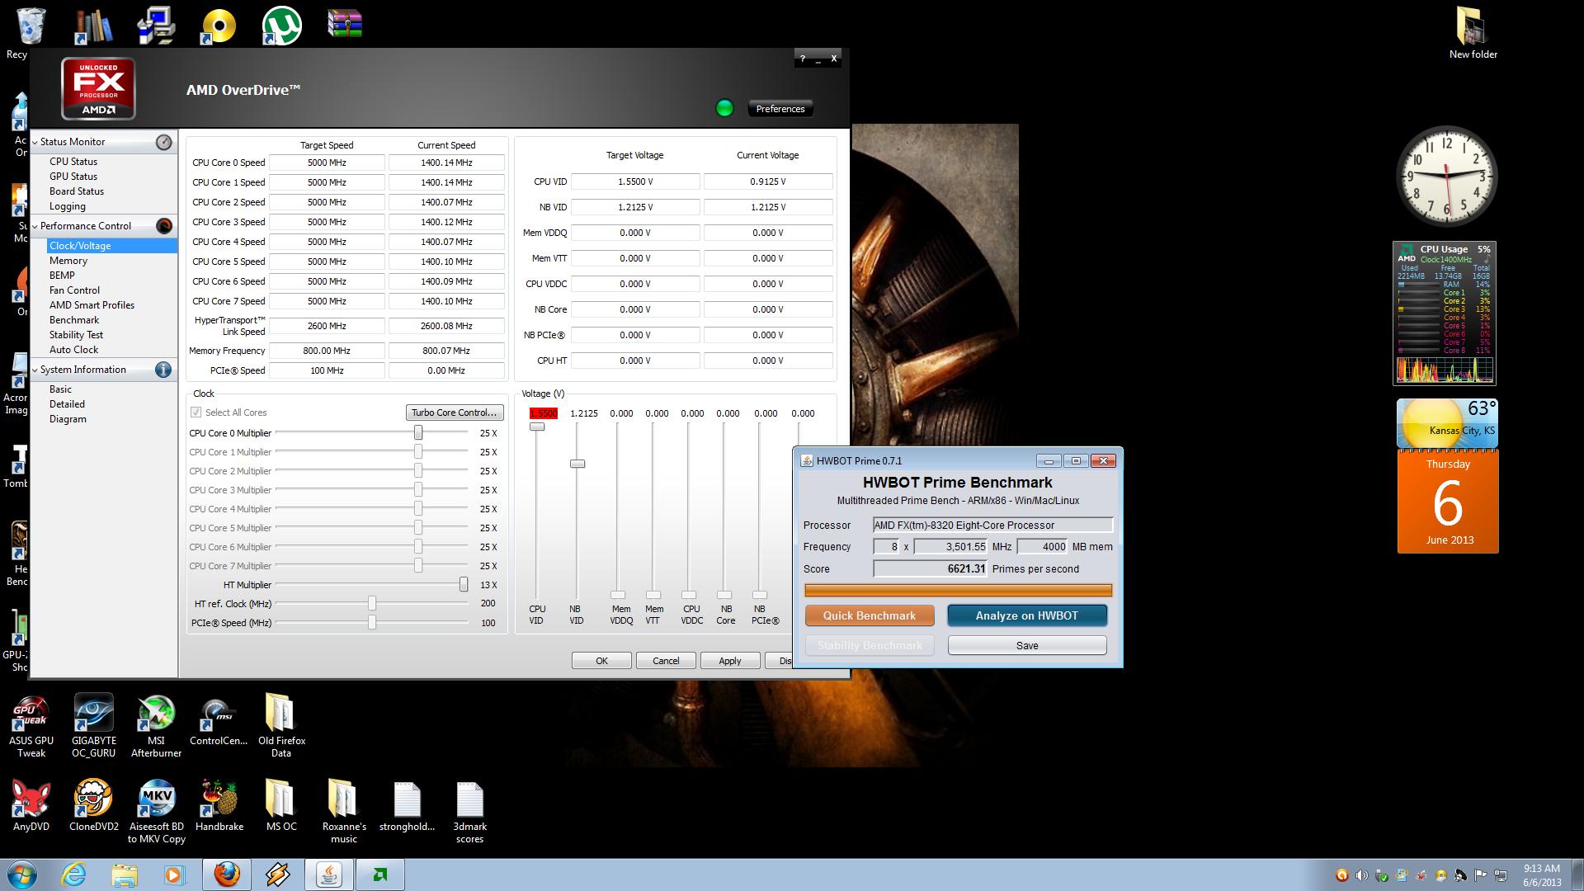The height and width of the screenshot is (891, 1584).
Task: Launch MSI Afterburner shortcut
Action: (x=156, y=725)
